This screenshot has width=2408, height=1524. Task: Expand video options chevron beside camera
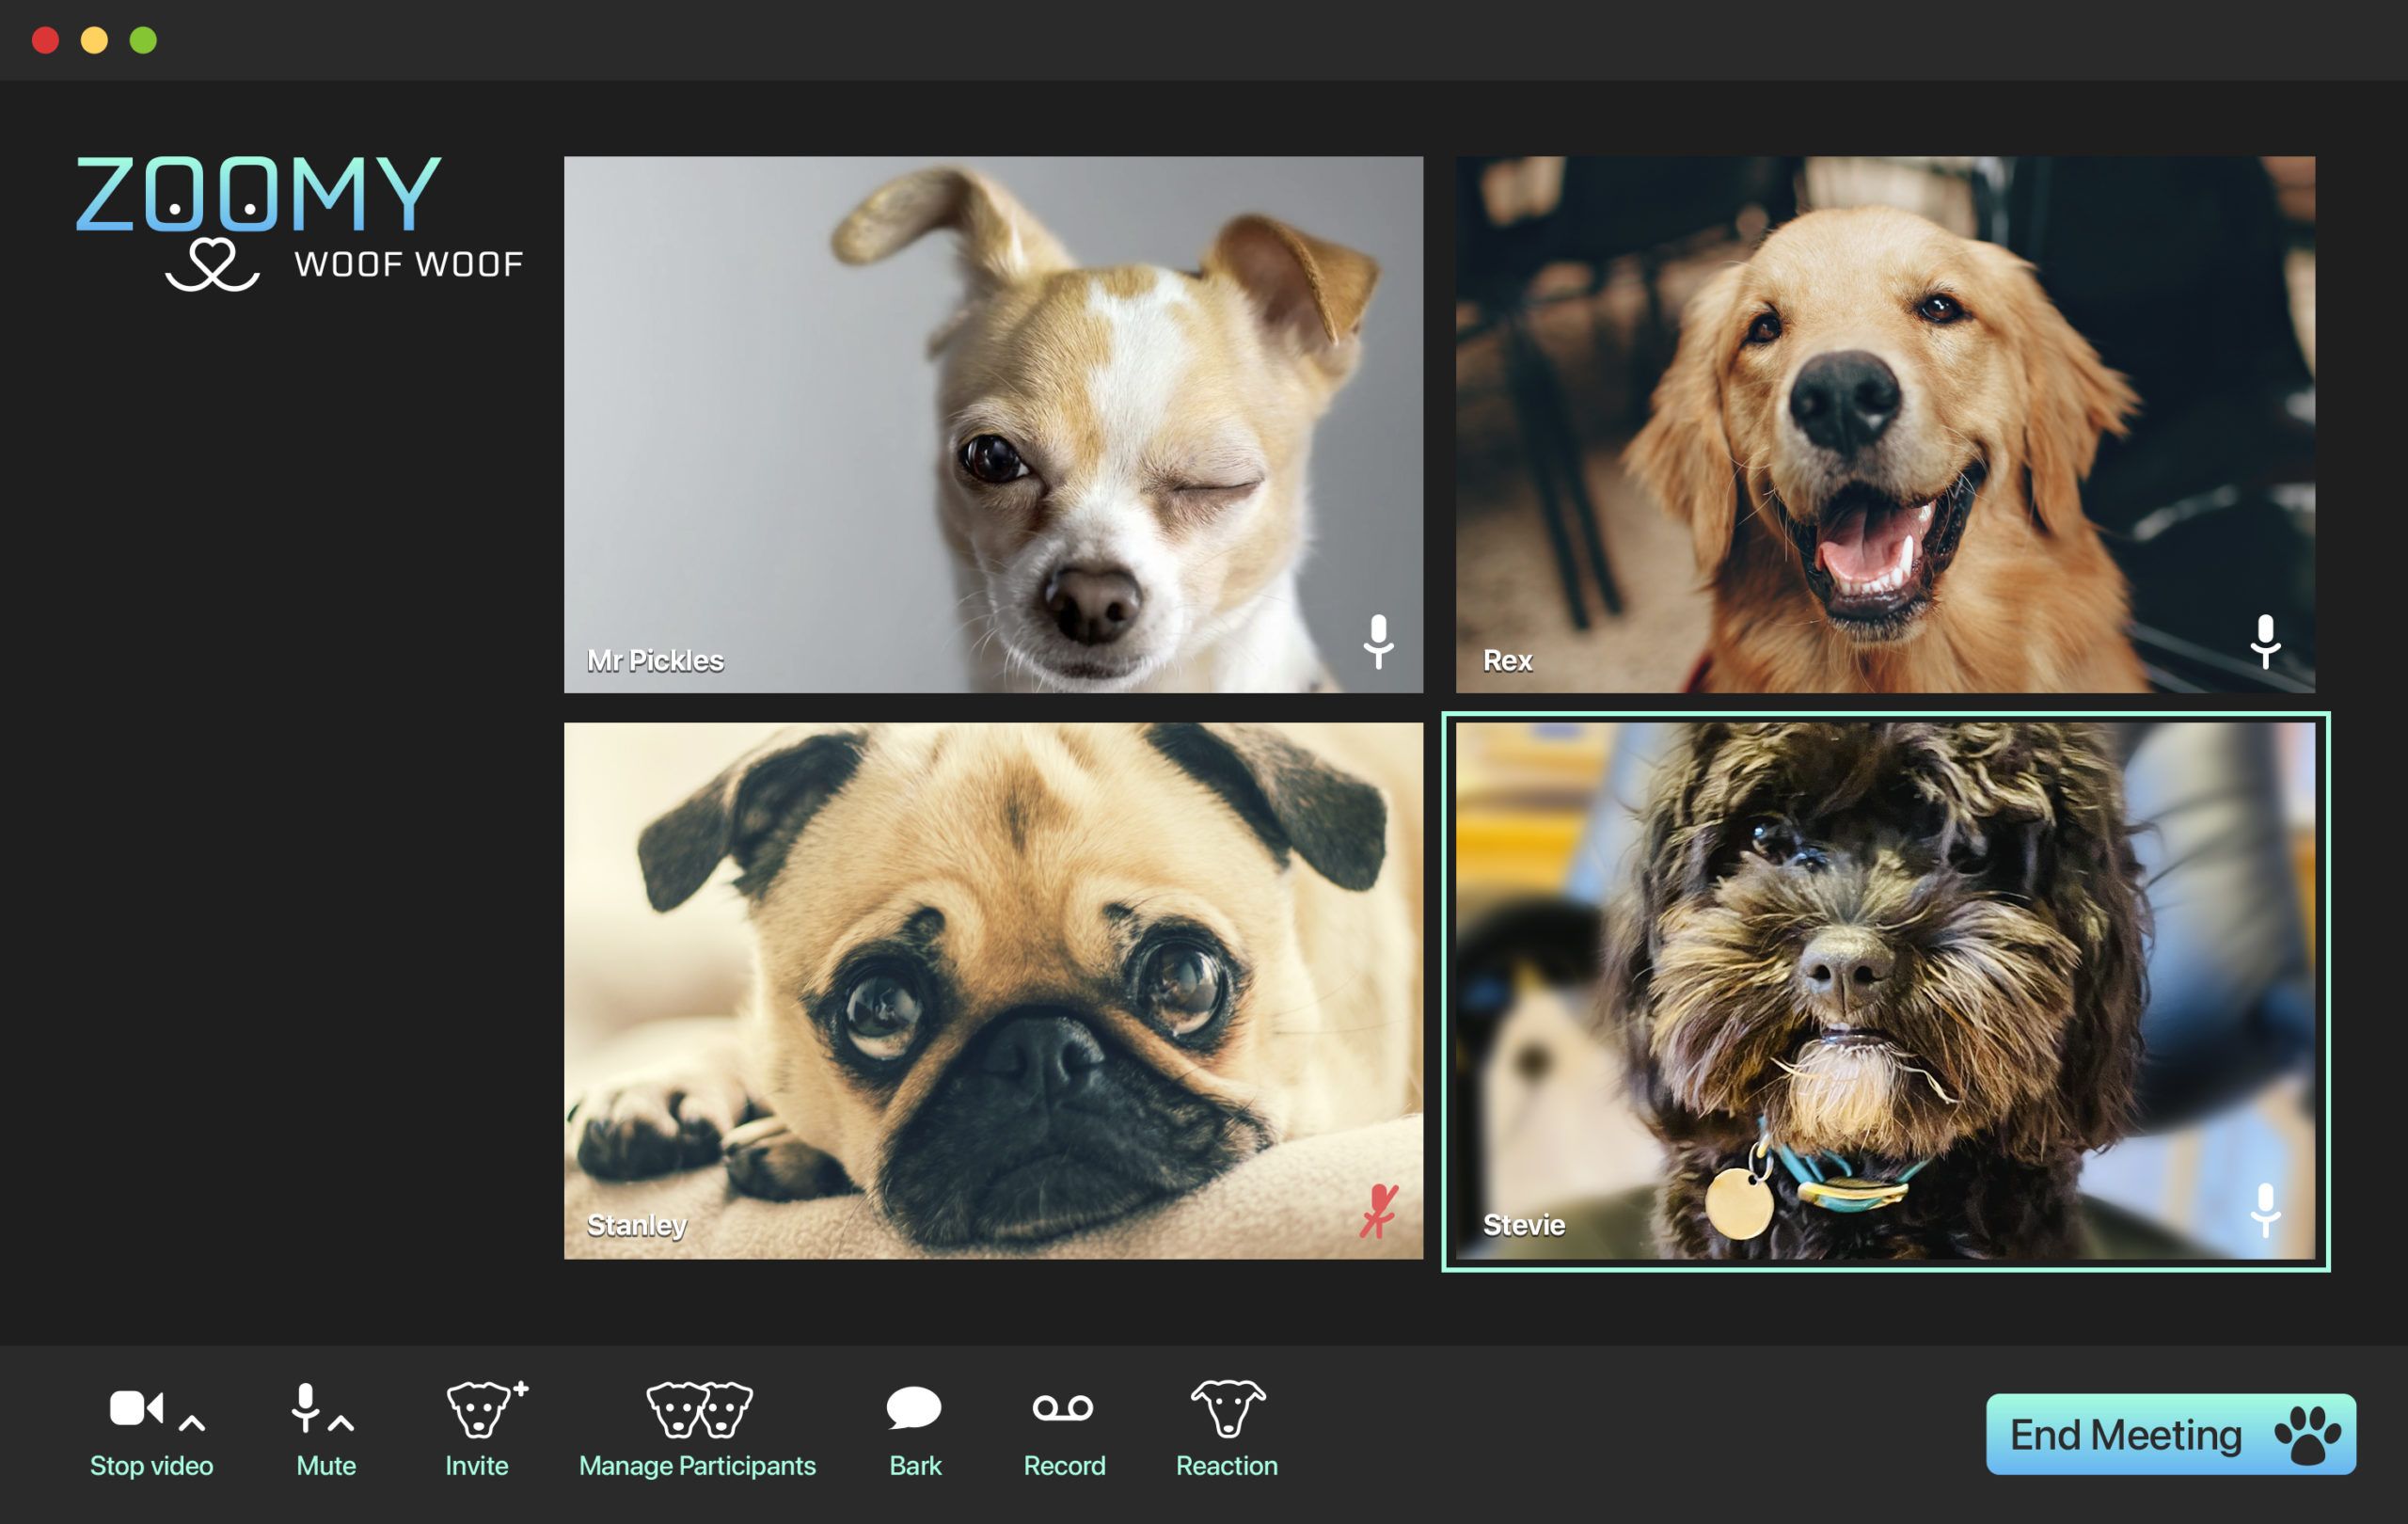click(x=192, y=1422)
